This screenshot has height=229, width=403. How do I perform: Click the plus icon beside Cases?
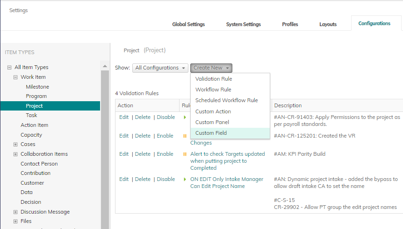15,145
